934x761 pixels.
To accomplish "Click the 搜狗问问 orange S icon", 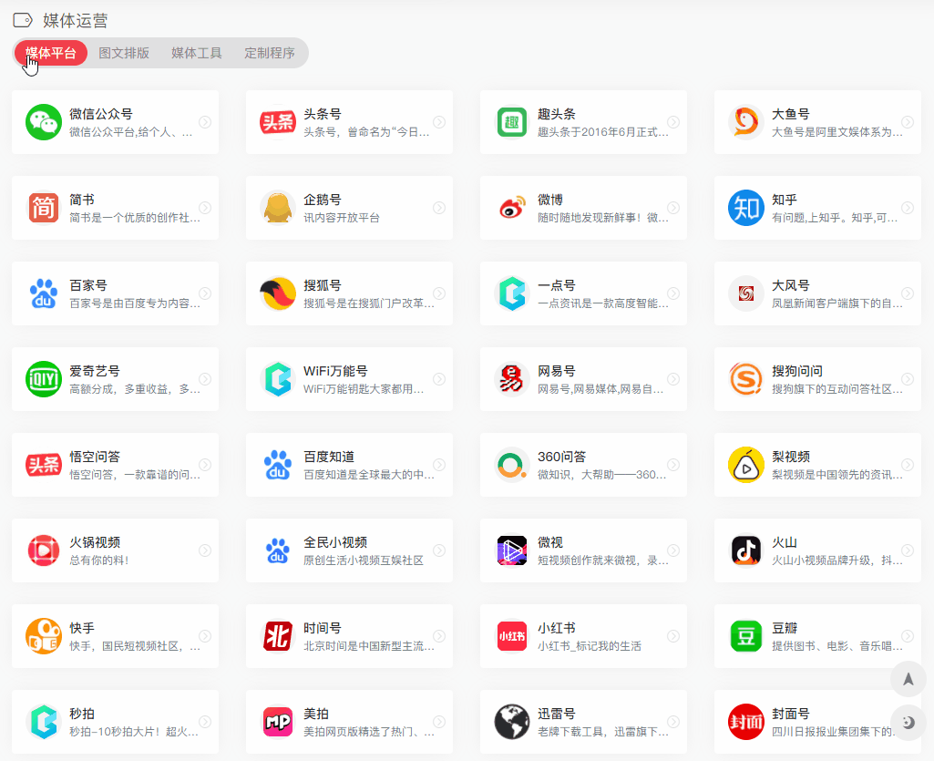I will click(x=745, y=379).
